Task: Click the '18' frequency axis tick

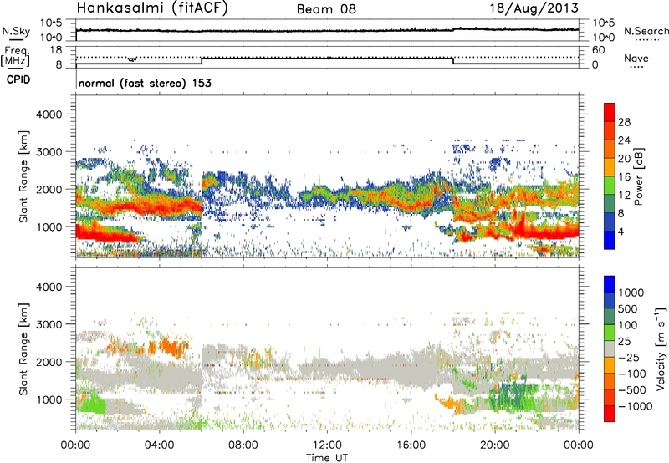Action: (56, 50)
